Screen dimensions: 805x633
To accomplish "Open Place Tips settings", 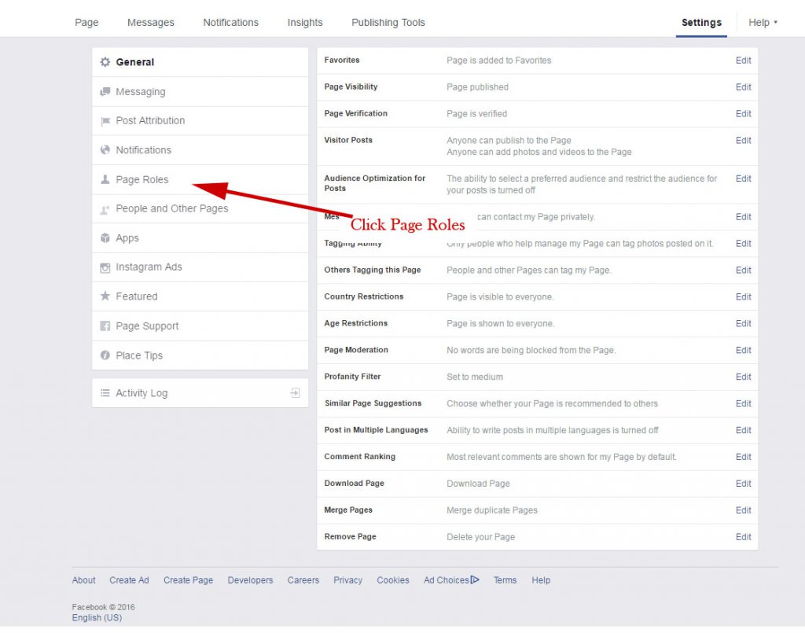I will 200,355.
